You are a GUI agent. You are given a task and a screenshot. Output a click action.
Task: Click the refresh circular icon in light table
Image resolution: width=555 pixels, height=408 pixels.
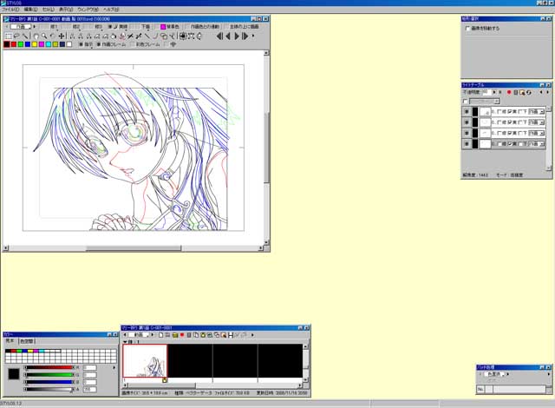528,92
